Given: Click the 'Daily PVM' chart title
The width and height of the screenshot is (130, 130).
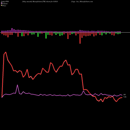Looking at the screenshot, I should pos(5,2).
